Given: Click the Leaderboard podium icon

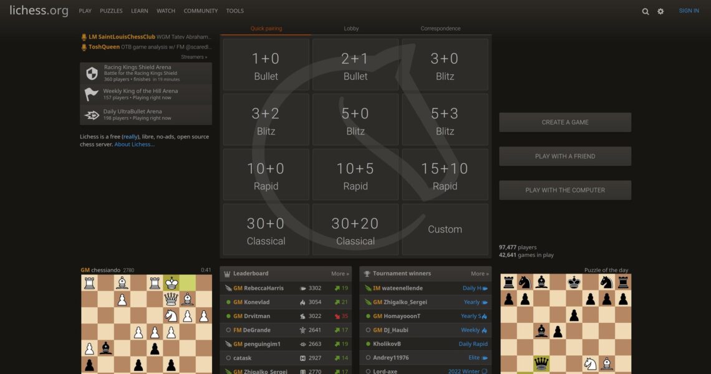Looking at the screenshot, I should point(227,274).
